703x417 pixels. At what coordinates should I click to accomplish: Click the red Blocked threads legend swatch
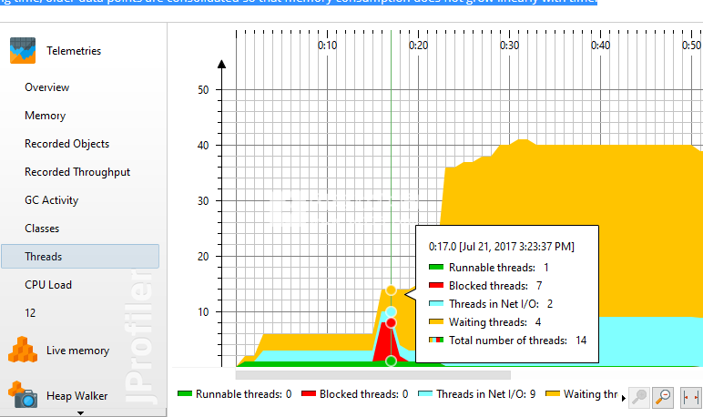click(309, 394)
